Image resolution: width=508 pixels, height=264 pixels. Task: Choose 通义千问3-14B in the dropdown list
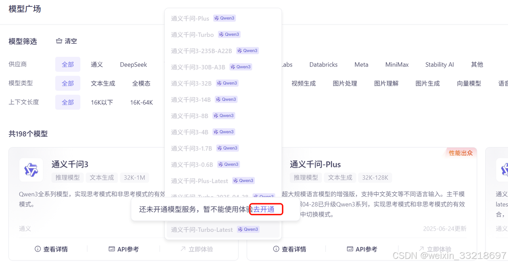tap(223, 99)
